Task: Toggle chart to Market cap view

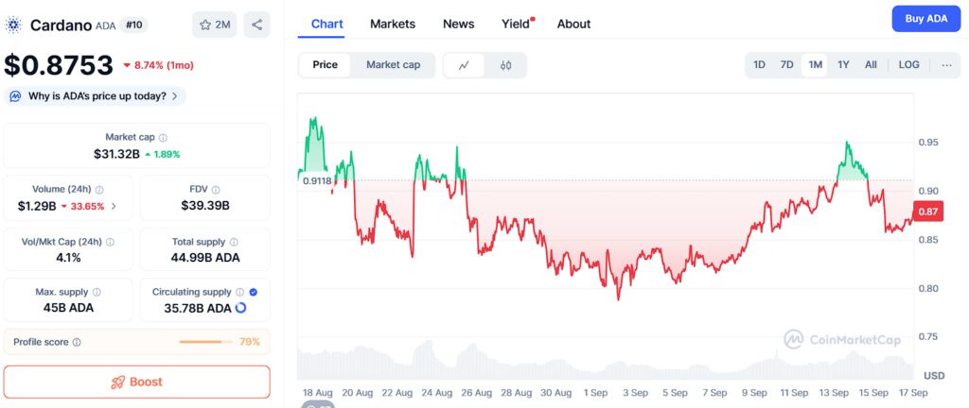Action: (x=393, y=65)
